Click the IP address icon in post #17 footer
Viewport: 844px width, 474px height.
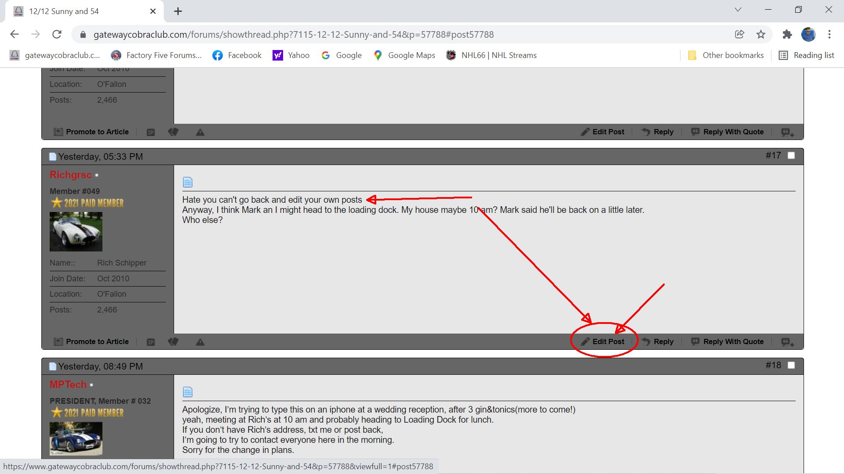[x=151, y=342]
